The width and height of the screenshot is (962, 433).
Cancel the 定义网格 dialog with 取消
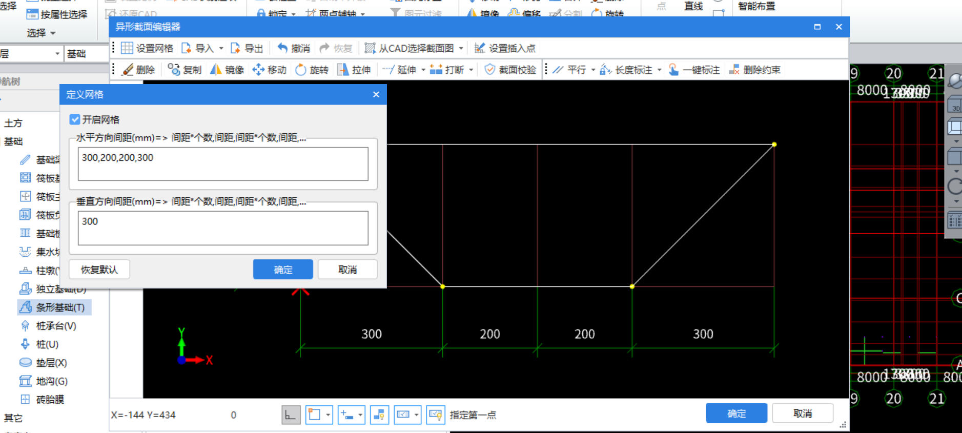point(347,270)
